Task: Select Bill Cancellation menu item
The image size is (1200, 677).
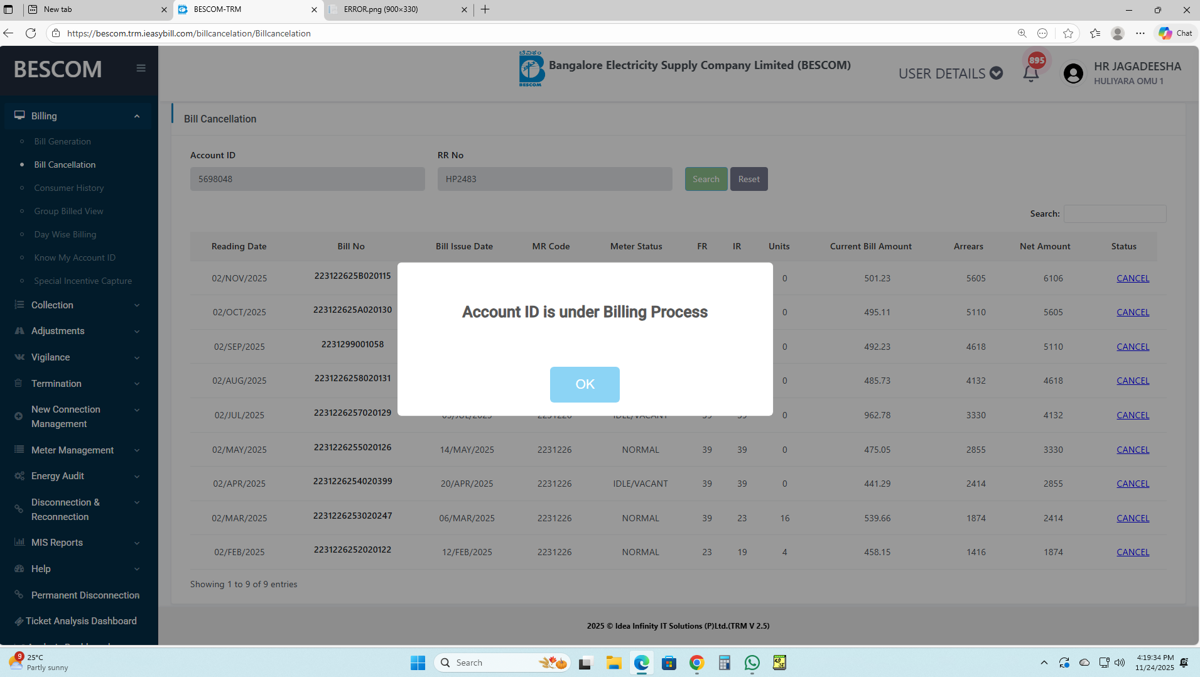Action: (x=65, y=165)
